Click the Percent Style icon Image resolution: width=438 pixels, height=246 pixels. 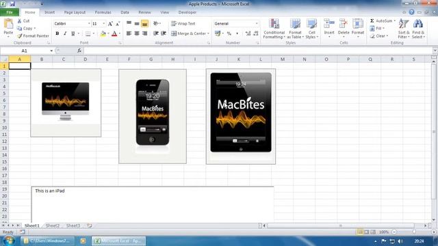(x=229, y=33)
